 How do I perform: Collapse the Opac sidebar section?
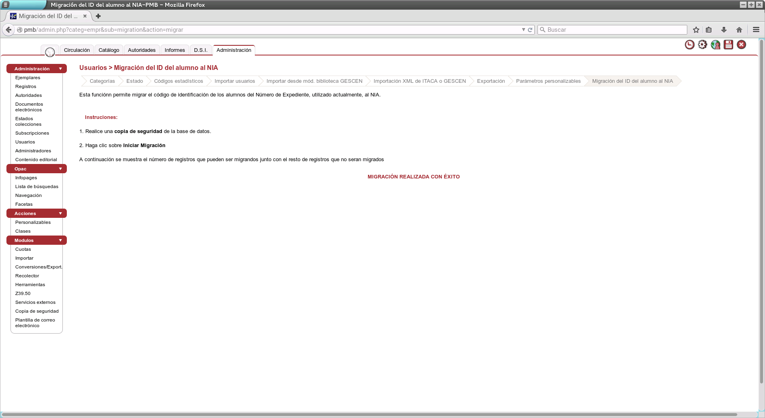60,169
